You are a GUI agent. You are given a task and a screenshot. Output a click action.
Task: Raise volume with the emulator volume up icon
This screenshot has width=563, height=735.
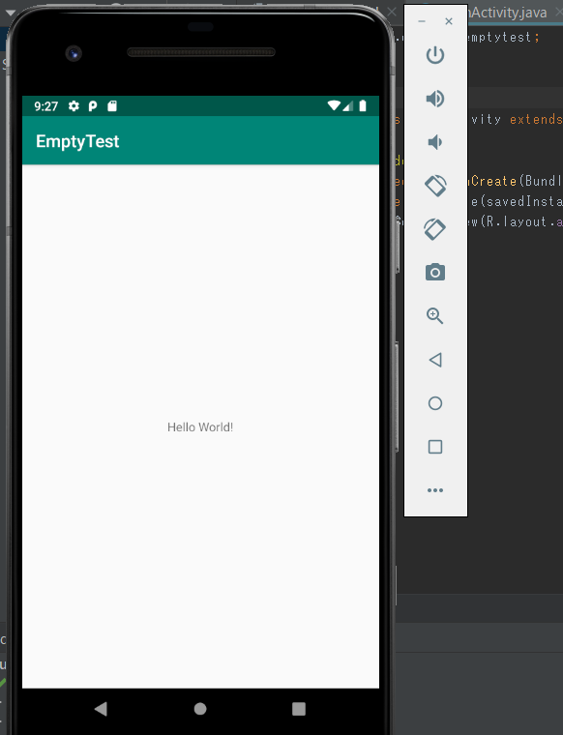click(x=435, y=99)
